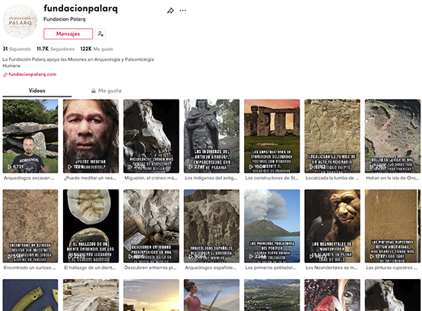Open the illustrated spear thrower video thumbnail
The height and width of the screenshot is (311, 422).
(x=211, y=295)
